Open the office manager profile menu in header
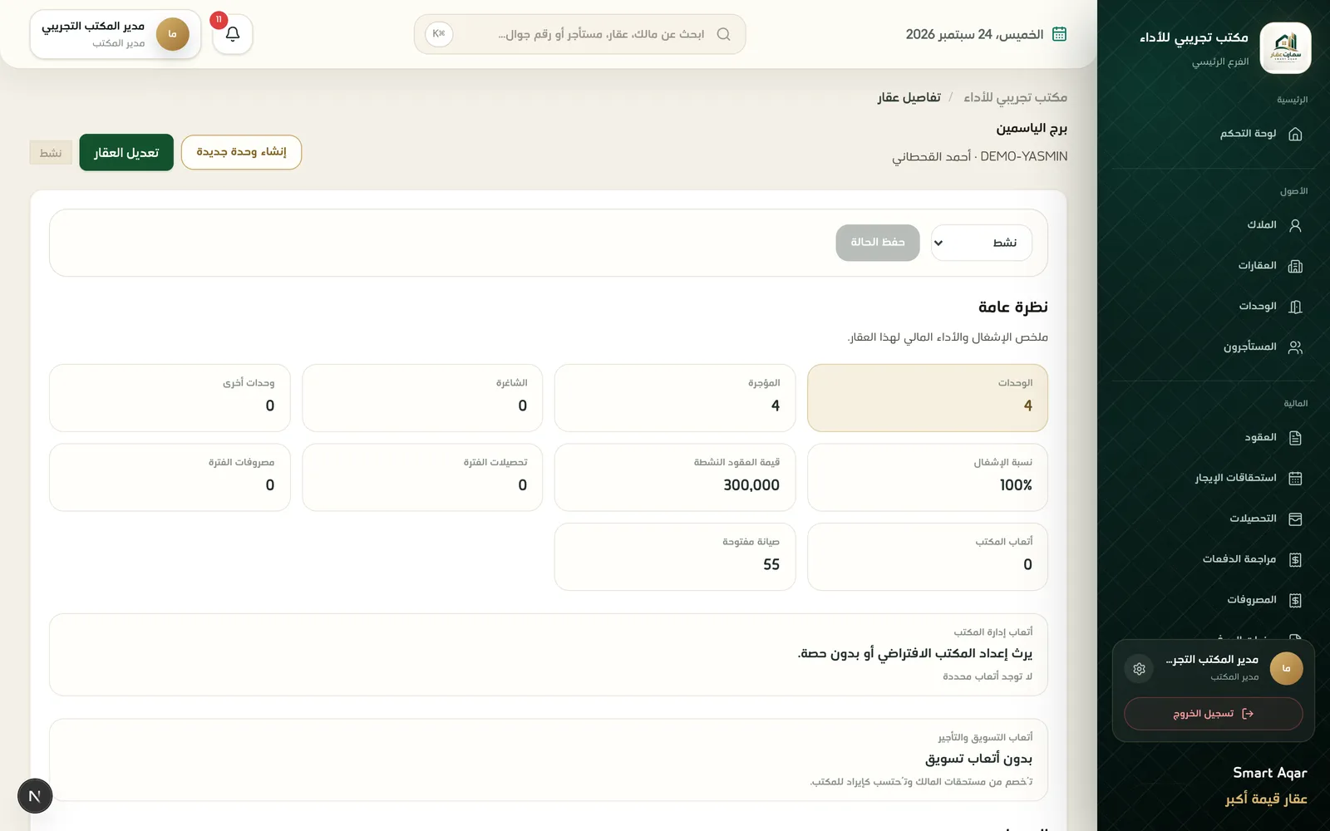Image resolution: width=1330 pixels, height=831 pixels. (x=116, y=34)
